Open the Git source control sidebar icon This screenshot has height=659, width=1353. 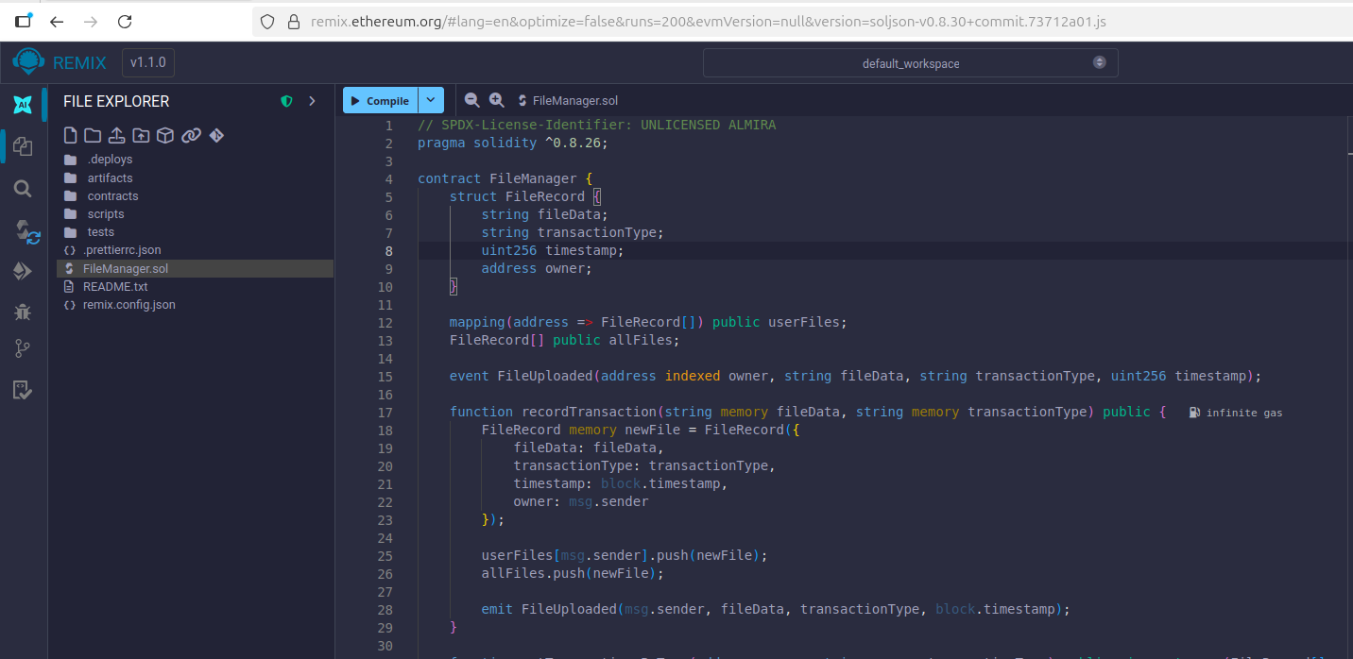click(x=23, y=349)
